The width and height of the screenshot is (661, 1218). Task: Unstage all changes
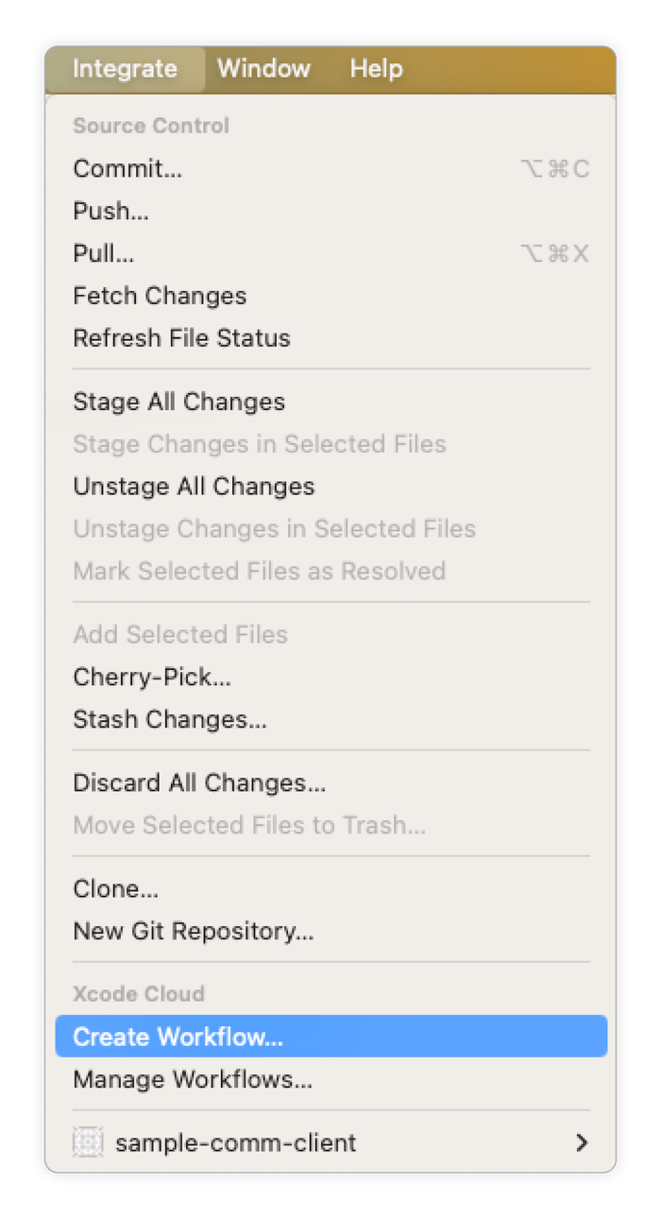(x=193, y=486)
